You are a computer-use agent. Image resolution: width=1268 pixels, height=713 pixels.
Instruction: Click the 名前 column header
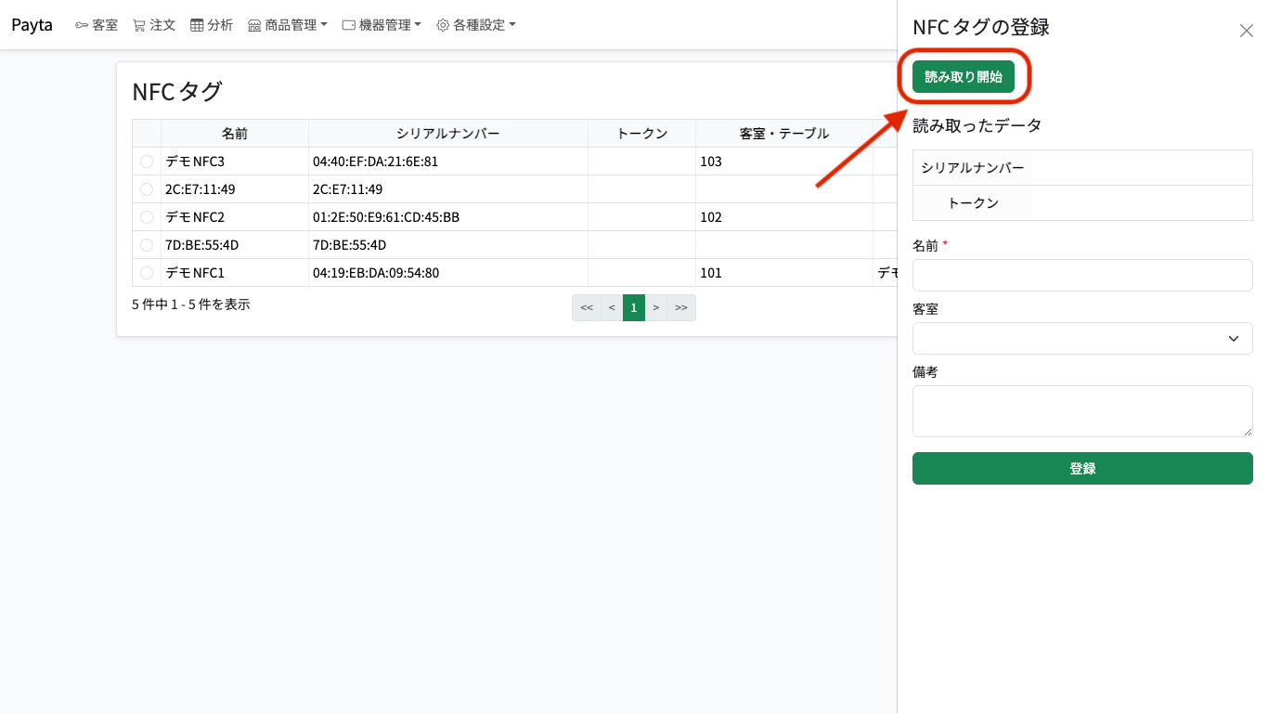[235, 134]
